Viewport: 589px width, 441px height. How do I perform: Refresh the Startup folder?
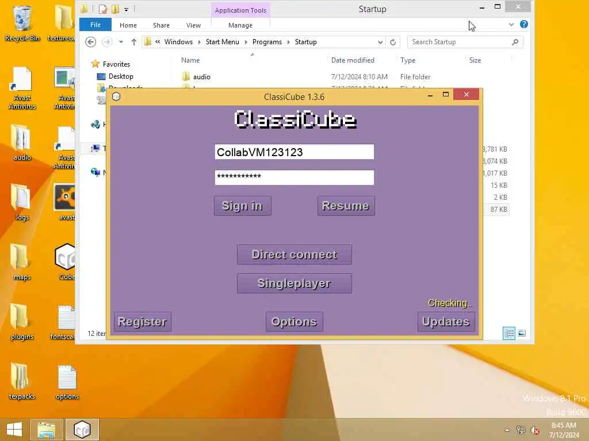(393, 42)
